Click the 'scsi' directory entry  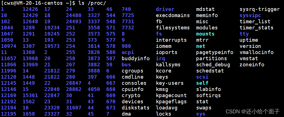click(202, 77)
